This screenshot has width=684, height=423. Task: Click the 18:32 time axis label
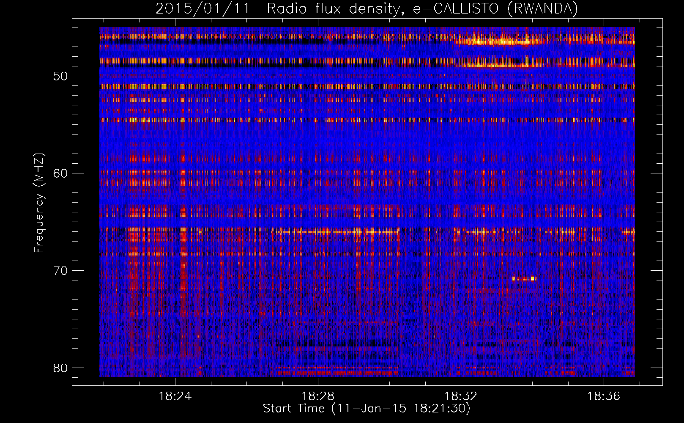click(x=461, y=396)
